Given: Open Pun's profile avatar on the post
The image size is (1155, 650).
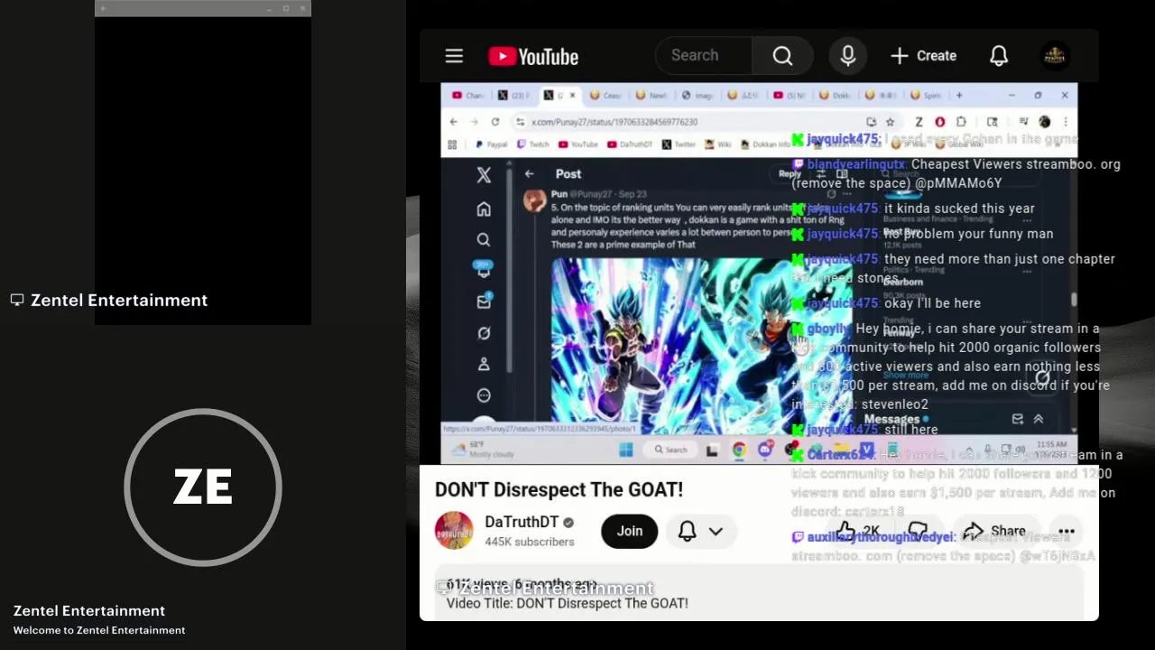Looking at the screenshot, I should 534,200.
